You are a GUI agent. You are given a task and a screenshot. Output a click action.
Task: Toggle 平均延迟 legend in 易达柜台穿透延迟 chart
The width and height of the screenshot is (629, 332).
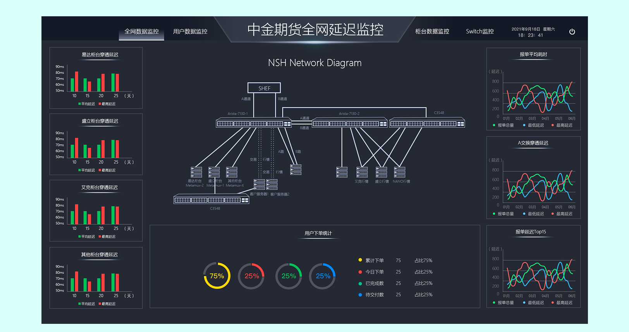pyautogui.click(x=87, y=104)
